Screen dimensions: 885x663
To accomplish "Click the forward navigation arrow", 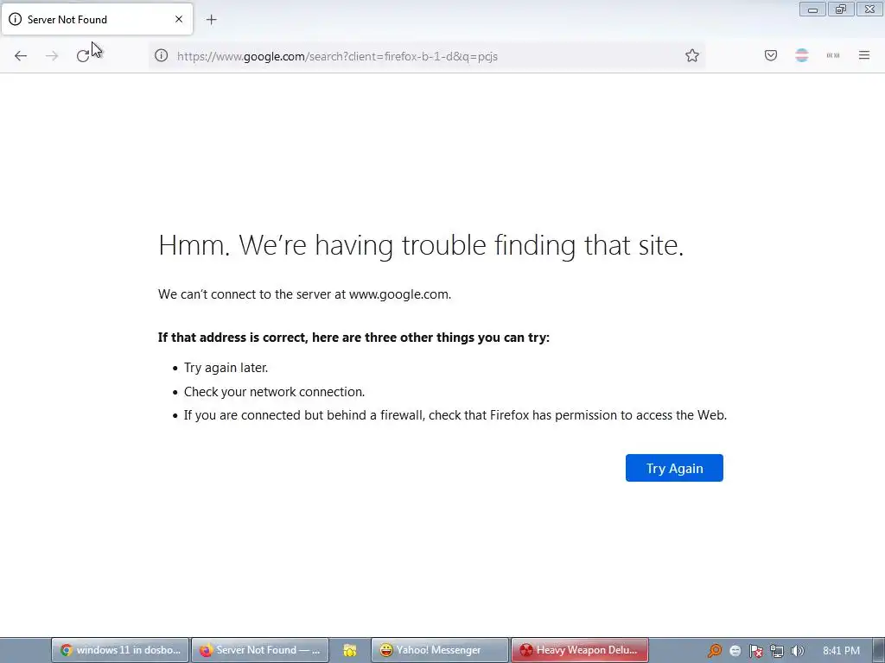I will (52, 56).
